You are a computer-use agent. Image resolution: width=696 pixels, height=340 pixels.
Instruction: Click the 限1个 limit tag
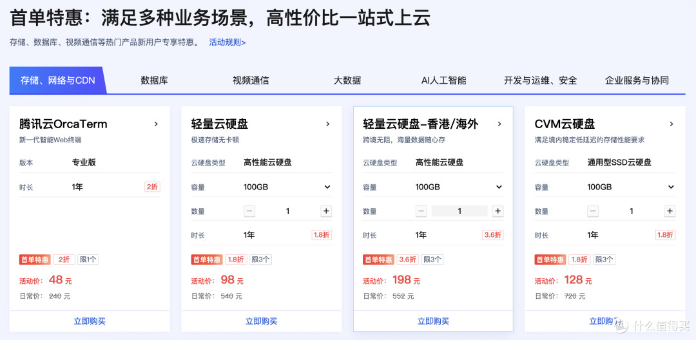88,260
